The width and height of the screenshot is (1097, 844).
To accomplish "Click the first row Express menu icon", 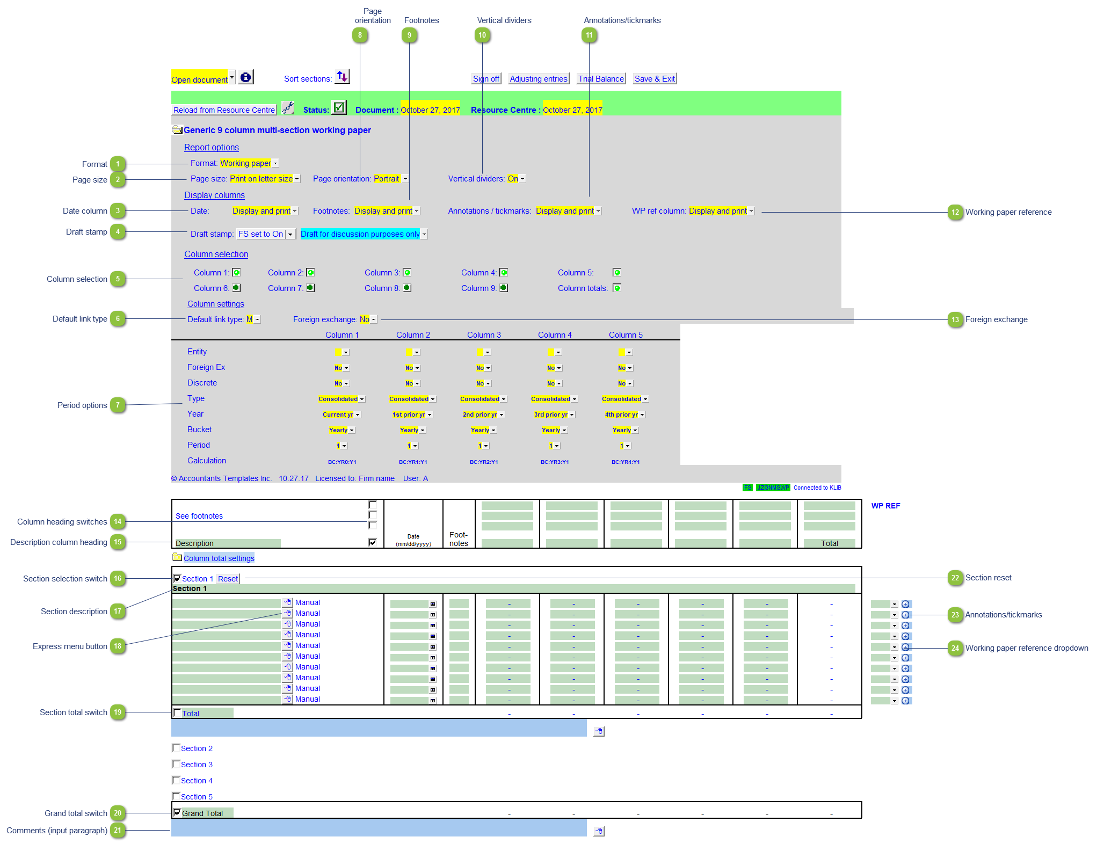I will click(x=288, y=602).
